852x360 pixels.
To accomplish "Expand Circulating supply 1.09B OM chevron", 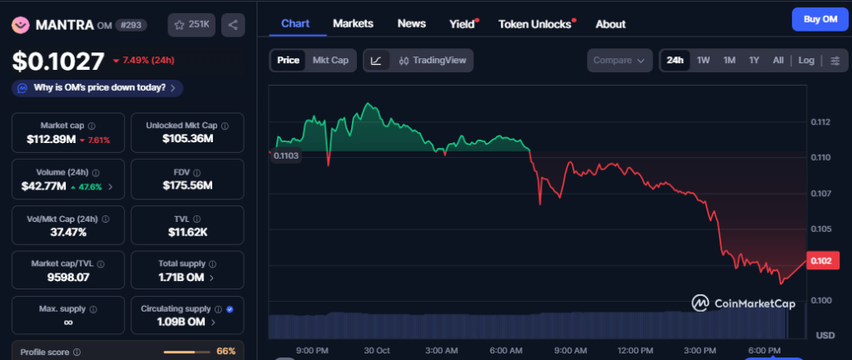I will (213, 322).
